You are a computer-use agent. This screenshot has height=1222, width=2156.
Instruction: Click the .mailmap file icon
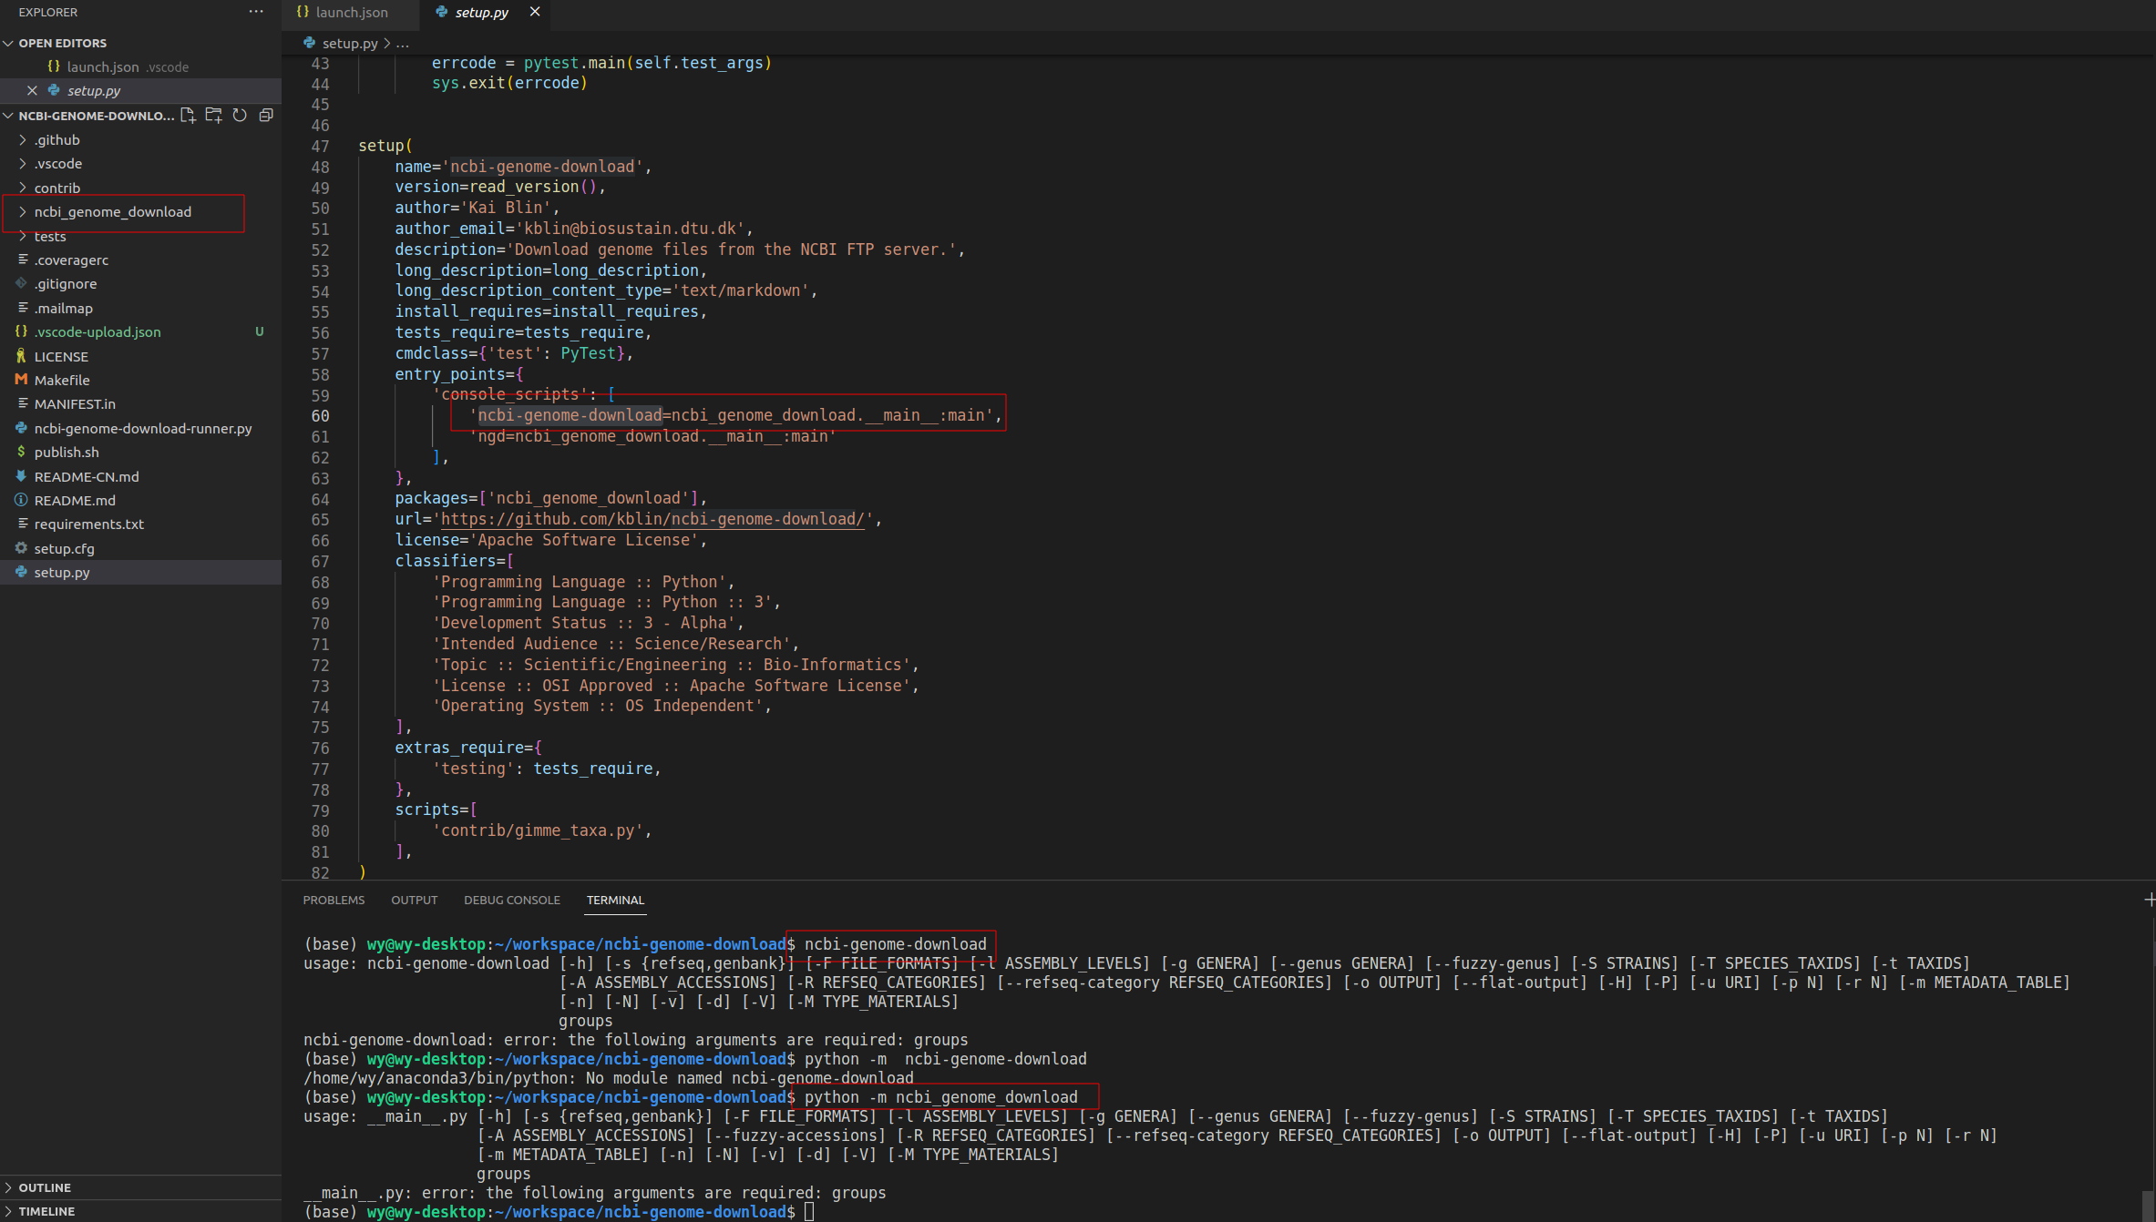(23, 308)
